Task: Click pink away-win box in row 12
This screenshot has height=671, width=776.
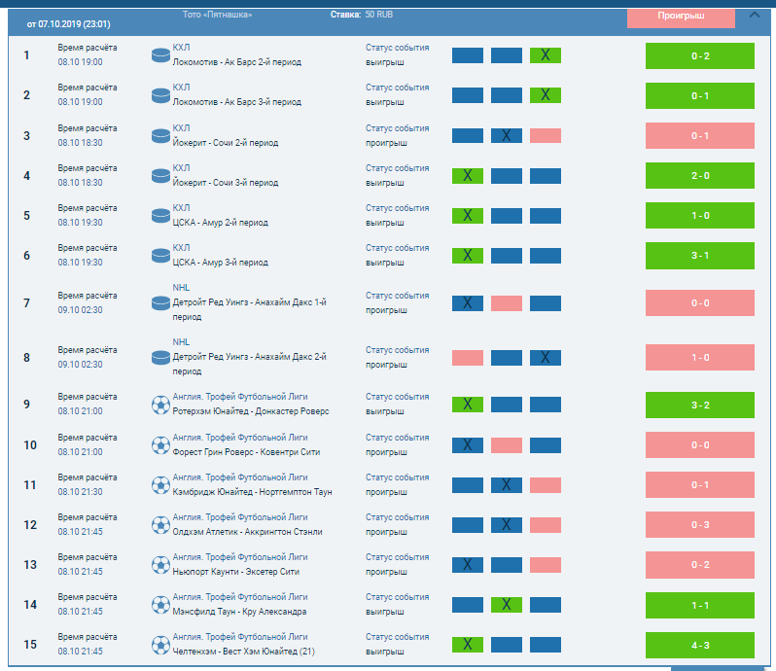Action: pos(546,525)
